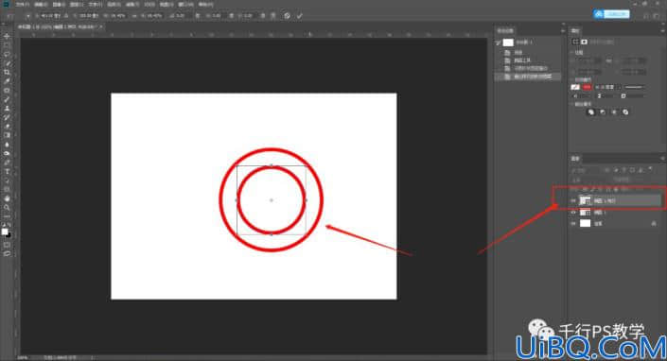Select the Brush tool
The height and width of the screenshot is (361, 667).
(7, 99)
